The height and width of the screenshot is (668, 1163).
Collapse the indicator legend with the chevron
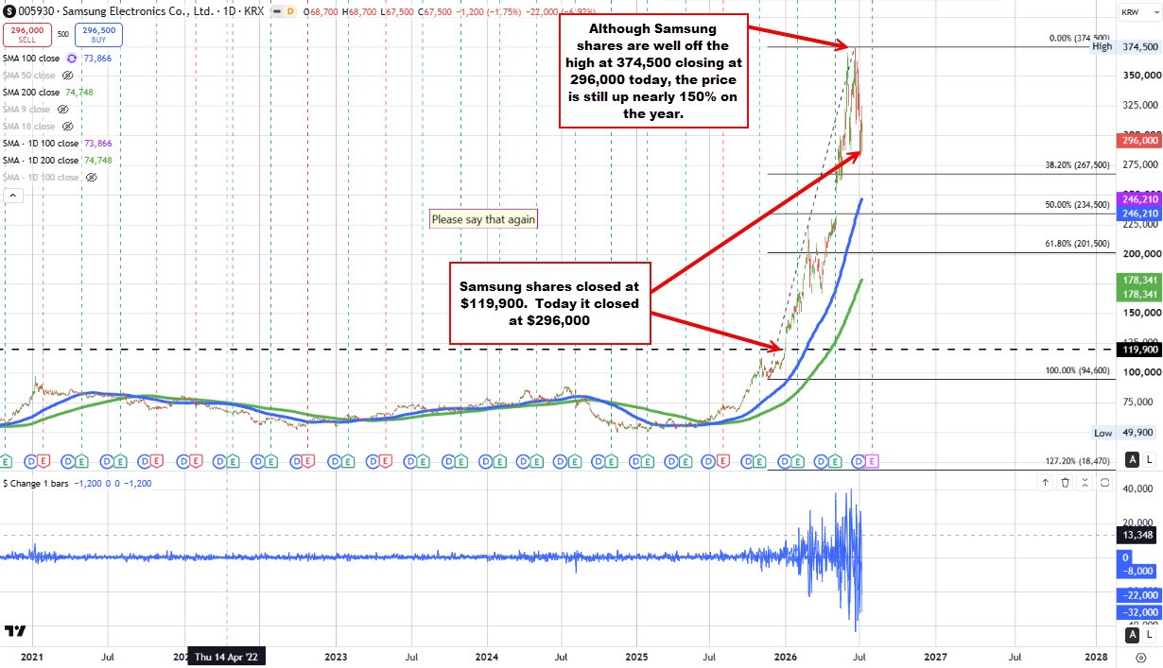(14, 196)
